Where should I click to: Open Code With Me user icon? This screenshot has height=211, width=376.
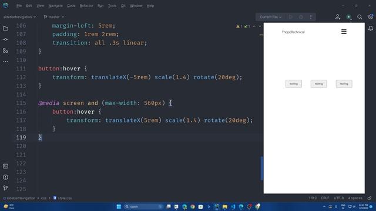click(338, 17)
